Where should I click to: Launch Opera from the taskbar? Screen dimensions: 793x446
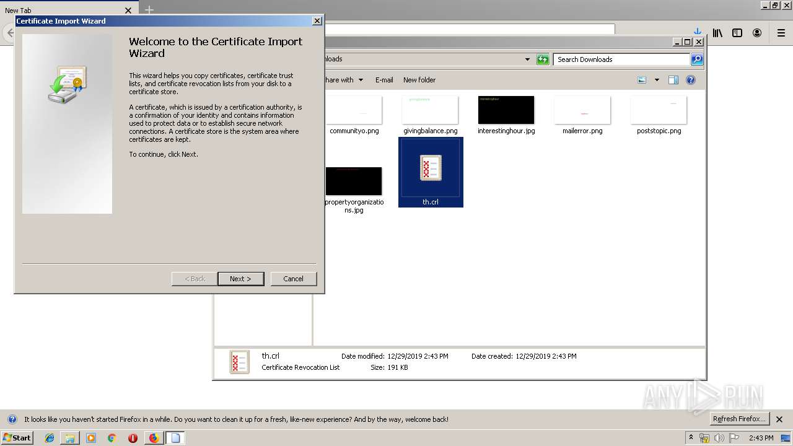click(133, 438)
